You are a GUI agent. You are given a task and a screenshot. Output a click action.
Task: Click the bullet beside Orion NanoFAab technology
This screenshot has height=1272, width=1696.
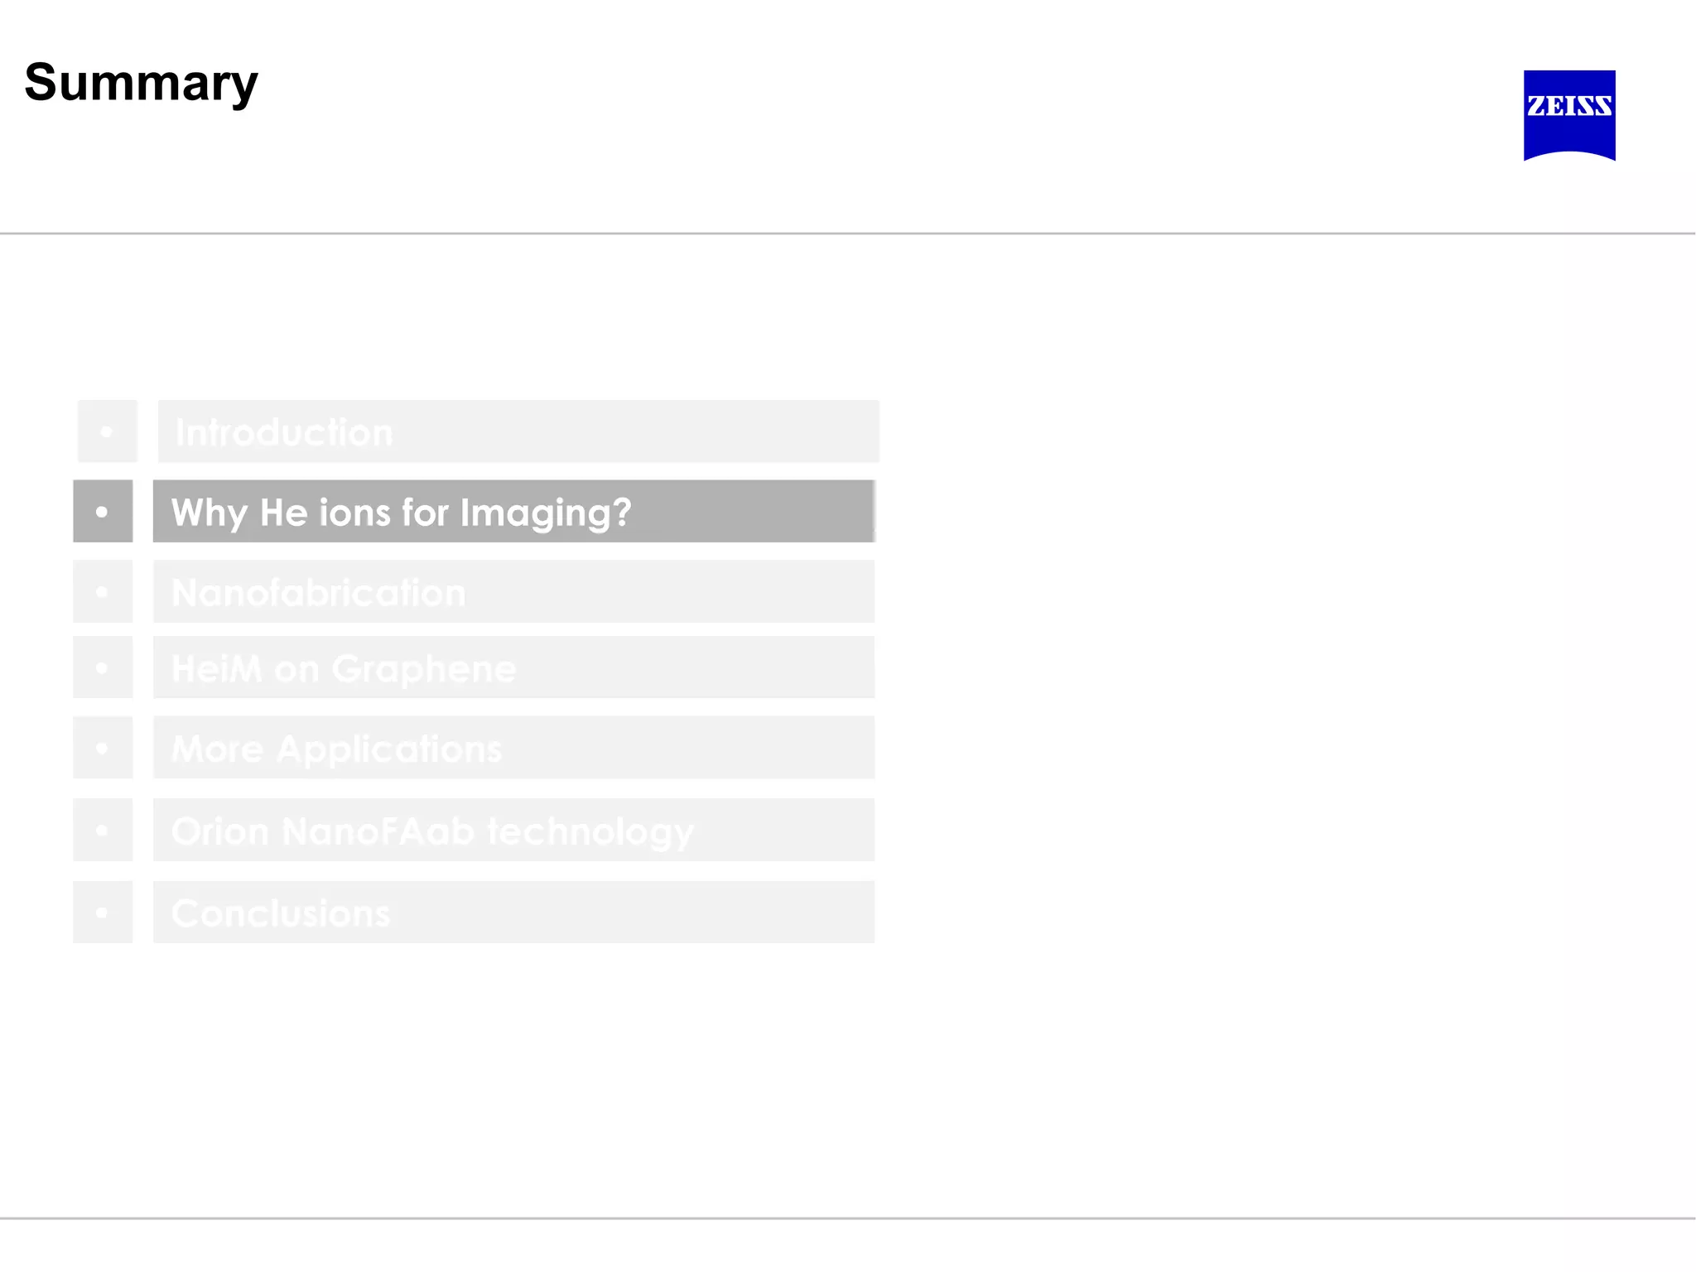(x=103, y=830)
